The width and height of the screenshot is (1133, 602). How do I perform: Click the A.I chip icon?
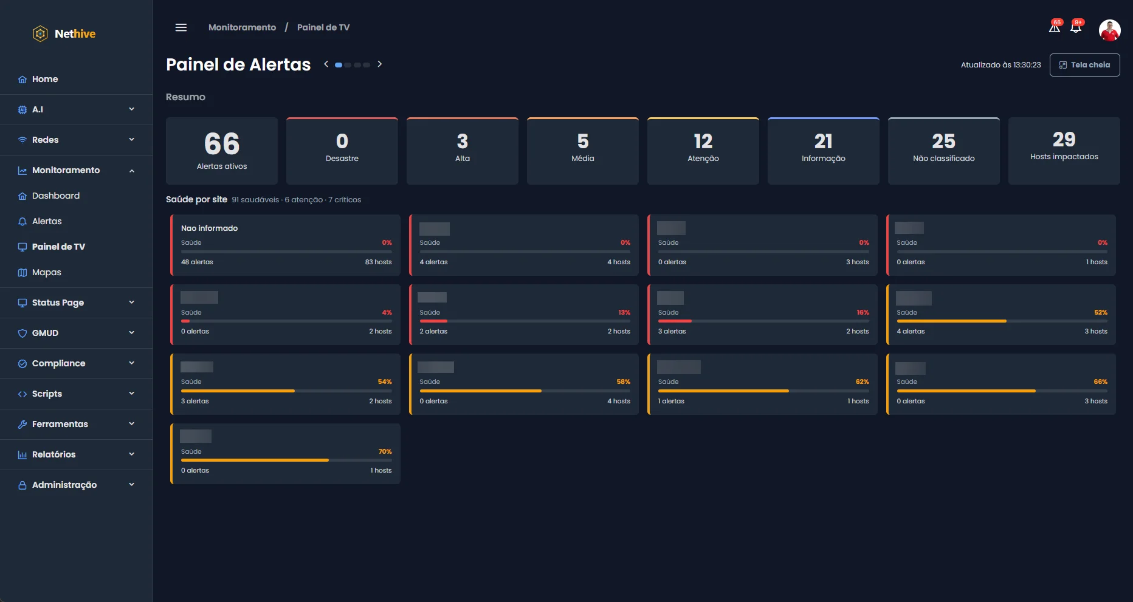[22, 110]
